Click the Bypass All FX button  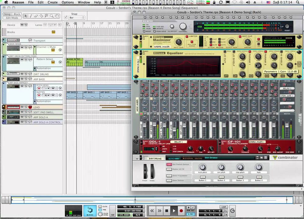coord(169,169)
